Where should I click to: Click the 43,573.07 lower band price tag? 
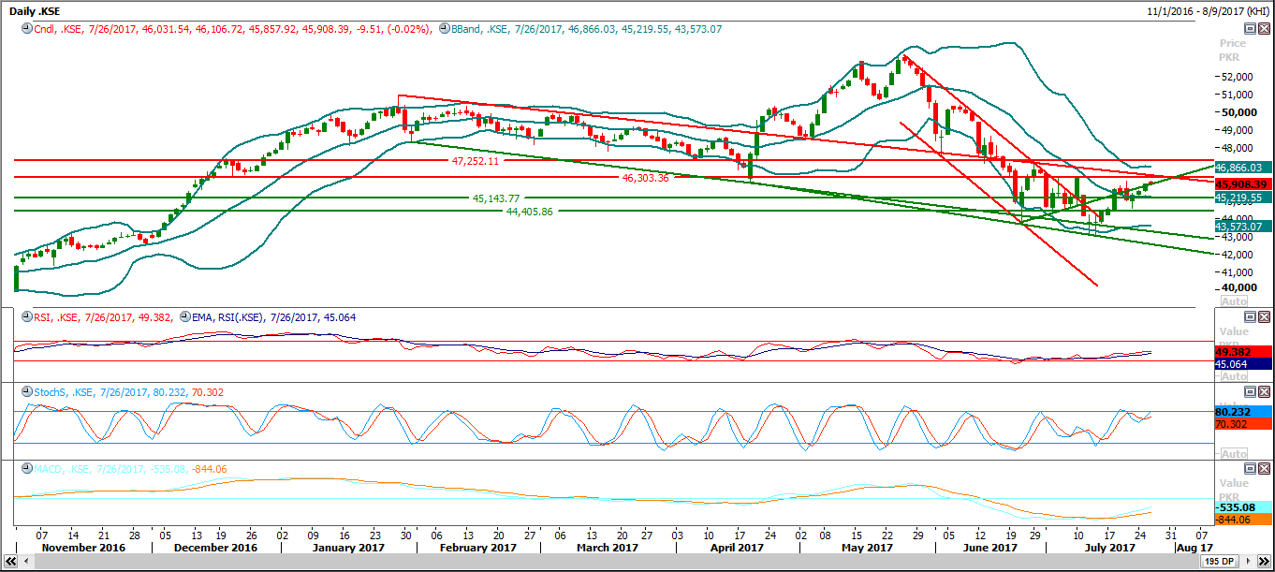(x=1243, y=226)
